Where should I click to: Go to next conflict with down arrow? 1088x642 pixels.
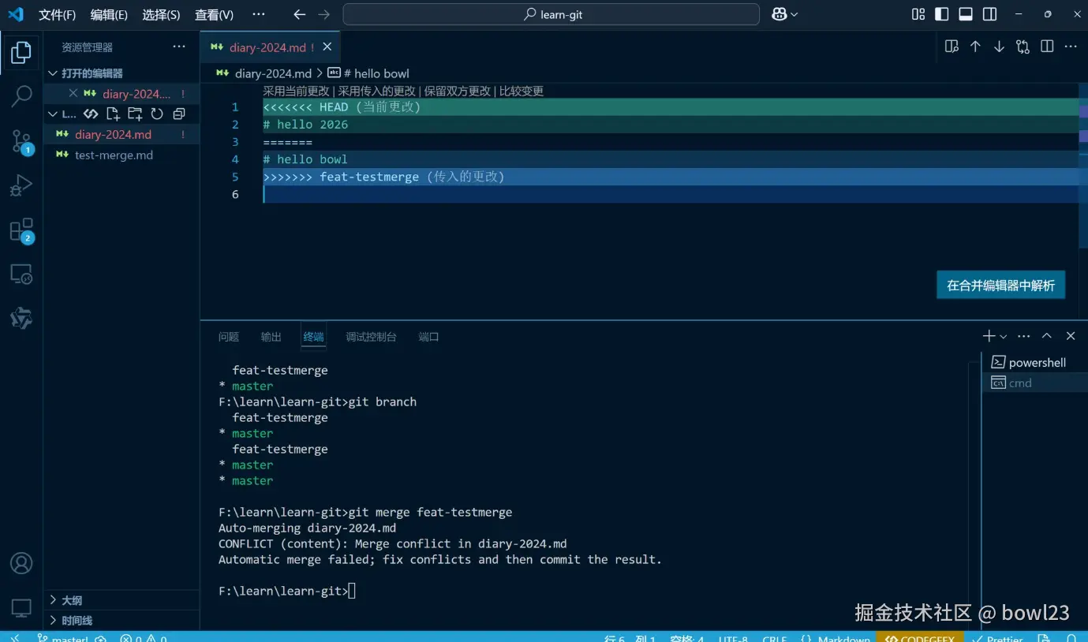(x=999, y=47)
